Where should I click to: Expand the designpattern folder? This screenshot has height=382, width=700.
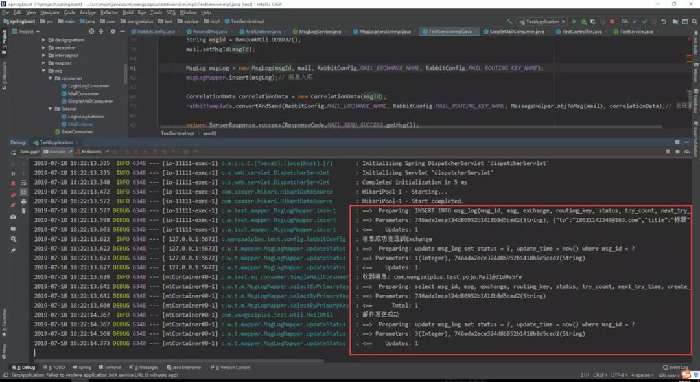44,40
